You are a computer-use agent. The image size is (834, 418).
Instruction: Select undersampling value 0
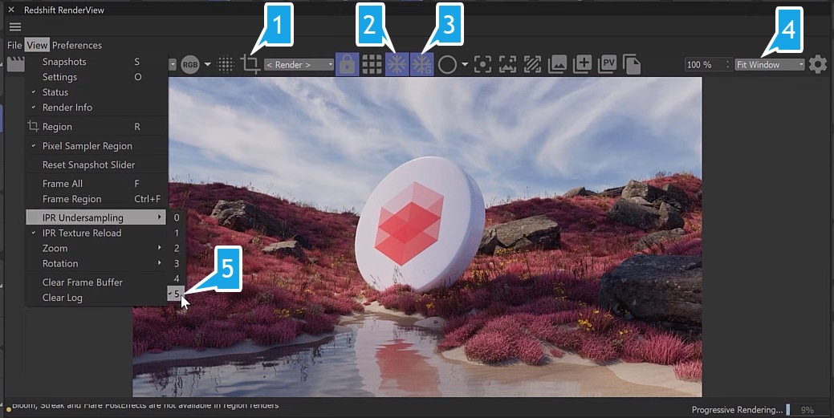coord(177,217)
